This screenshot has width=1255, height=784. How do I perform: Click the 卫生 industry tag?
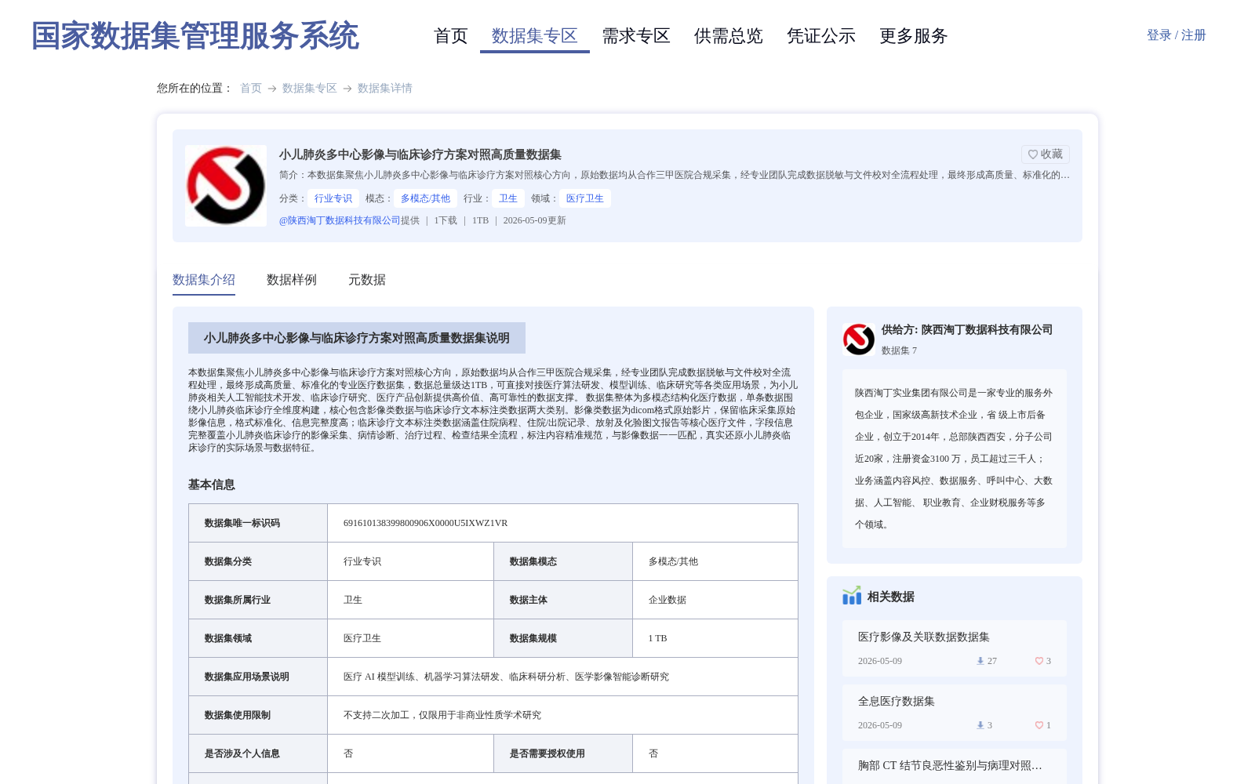point(508,198)
